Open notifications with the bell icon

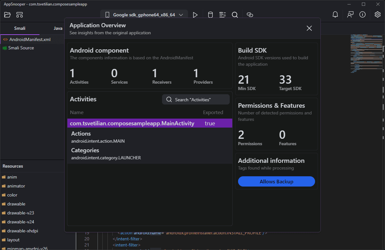pos(335,14)
